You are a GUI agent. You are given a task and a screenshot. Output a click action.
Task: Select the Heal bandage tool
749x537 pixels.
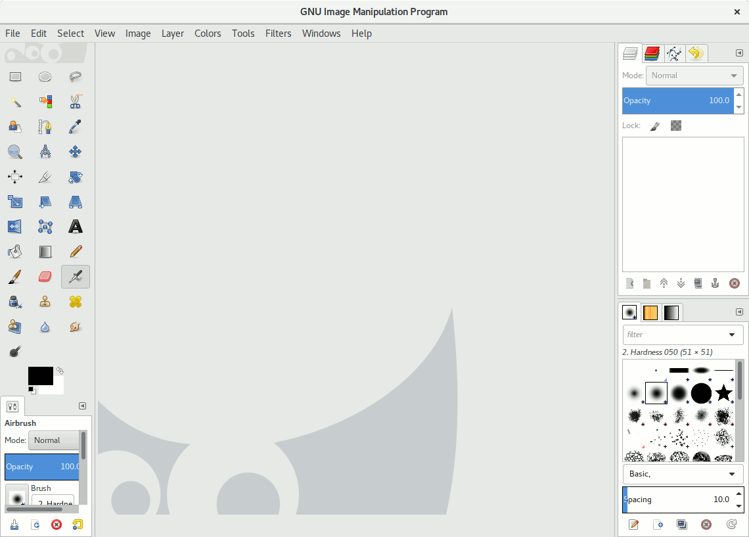(x=75, y=302)
